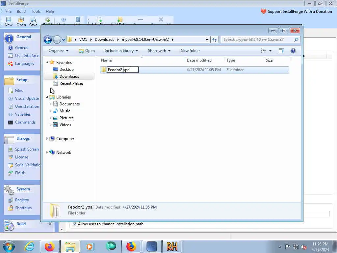The height and width of the screenshot is (253, 337).
Task: Click the Open button in Explorer toolbar
Action: (x=87, y=51)
